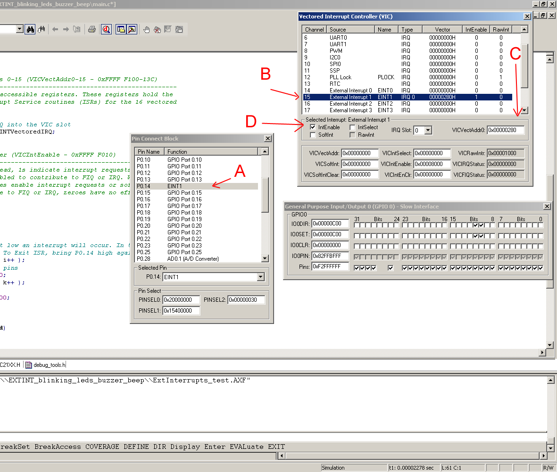Check the SoftInt checkbox
This screenshot has width=557, height=472.
313,135
